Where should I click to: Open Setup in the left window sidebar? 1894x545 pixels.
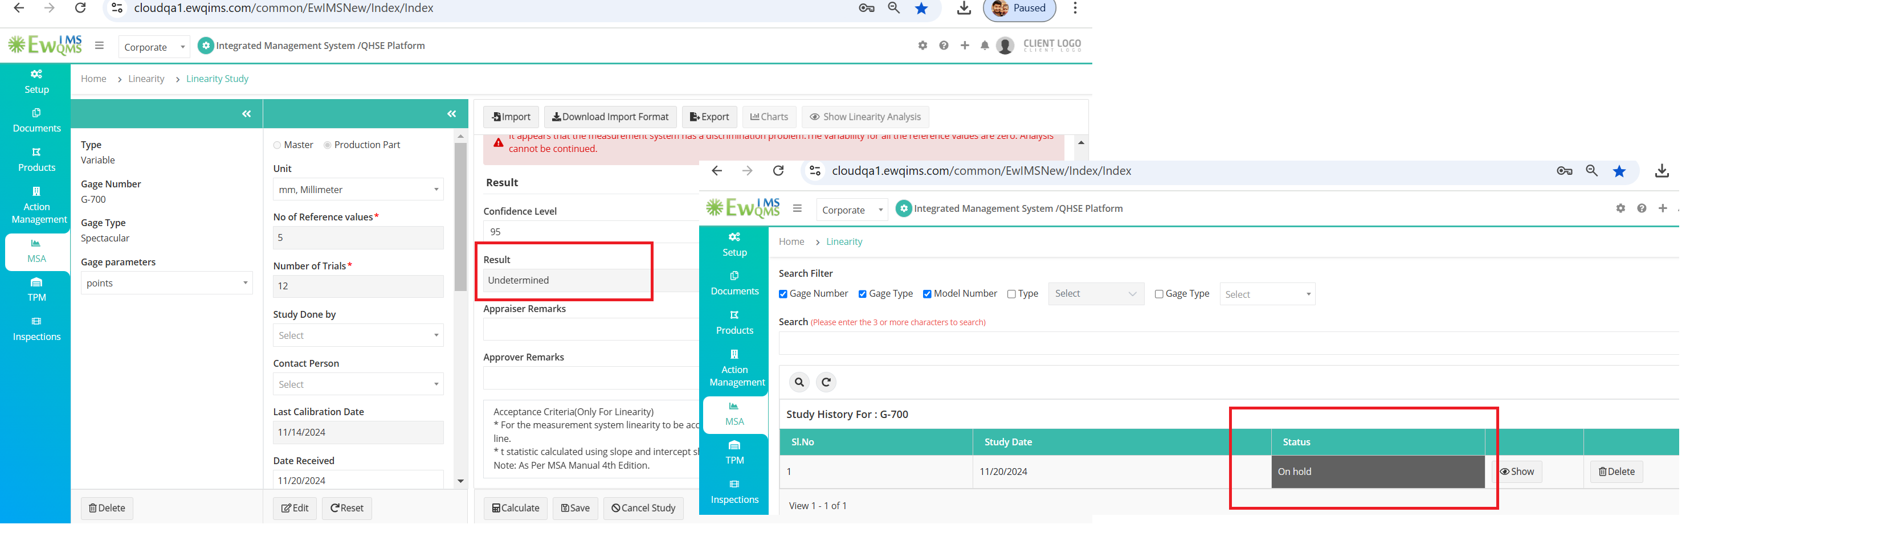[x=36, y=81]
